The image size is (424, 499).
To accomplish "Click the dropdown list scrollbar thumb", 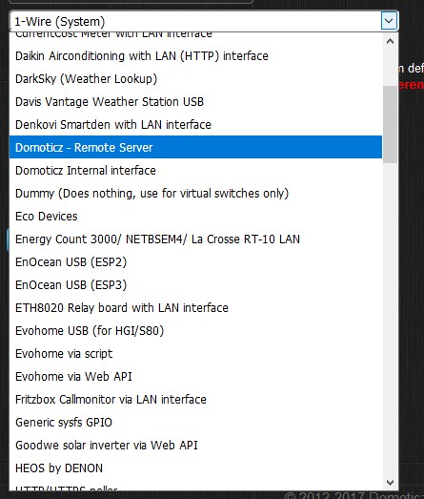I will click(390, 124).
